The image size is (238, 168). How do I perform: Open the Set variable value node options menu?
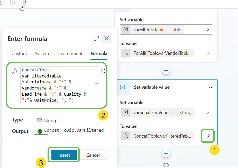click(x=211, y=87)
